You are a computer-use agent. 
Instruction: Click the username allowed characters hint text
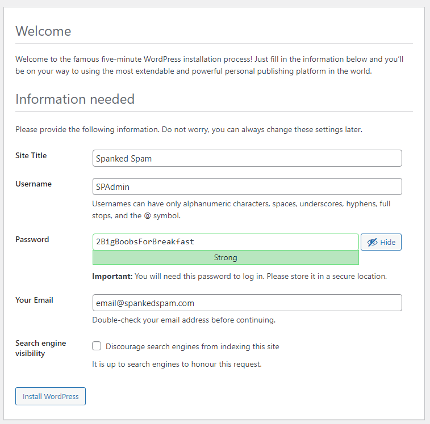(x=241, y=209)
